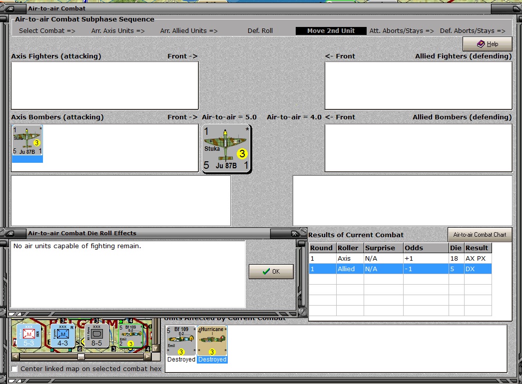Click the Round column header
Screen dimensions: 522x384
(x=323, y=248)
